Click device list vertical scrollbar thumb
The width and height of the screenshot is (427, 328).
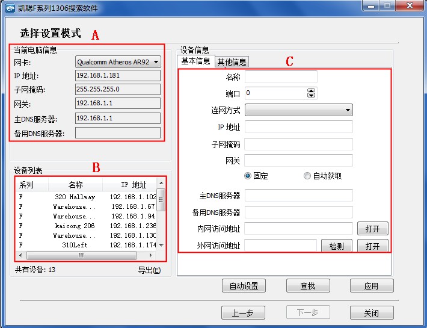click(x=161, y=200)
